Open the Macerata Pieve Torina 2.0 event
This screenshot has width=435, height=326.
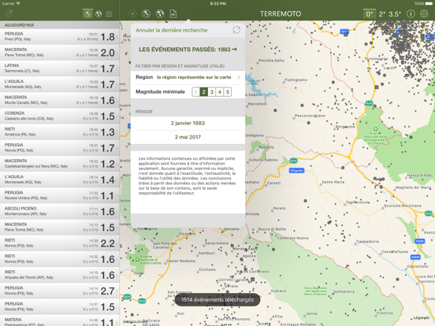pyautogui.click(x=60, y=53)
